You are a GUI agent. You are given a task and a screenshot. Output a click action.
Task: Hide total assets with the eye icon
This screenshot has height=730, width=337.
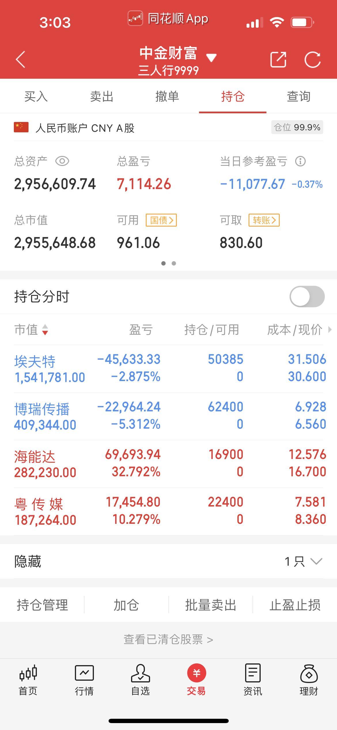[62, 161]
